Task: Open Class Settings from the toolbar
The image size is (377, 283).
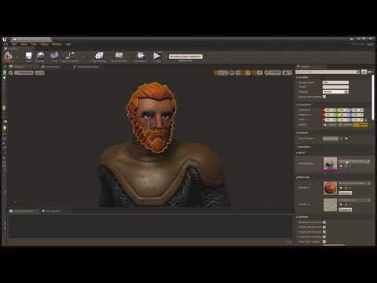Action: coord(99,56)
